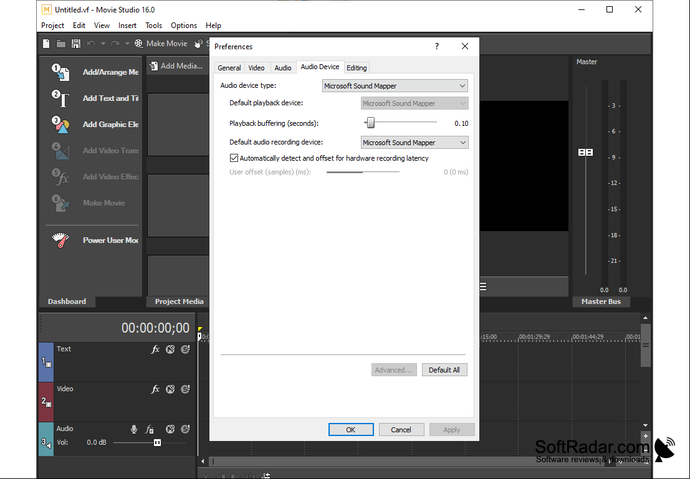Toggle automatic hardware recording latency detection
This screenshot has height=479, width=690.
pos(234,158)
